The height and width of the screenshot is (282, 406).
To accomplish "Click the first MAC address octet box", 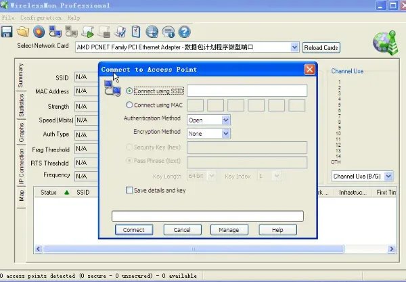I will [x=196, y=105].
